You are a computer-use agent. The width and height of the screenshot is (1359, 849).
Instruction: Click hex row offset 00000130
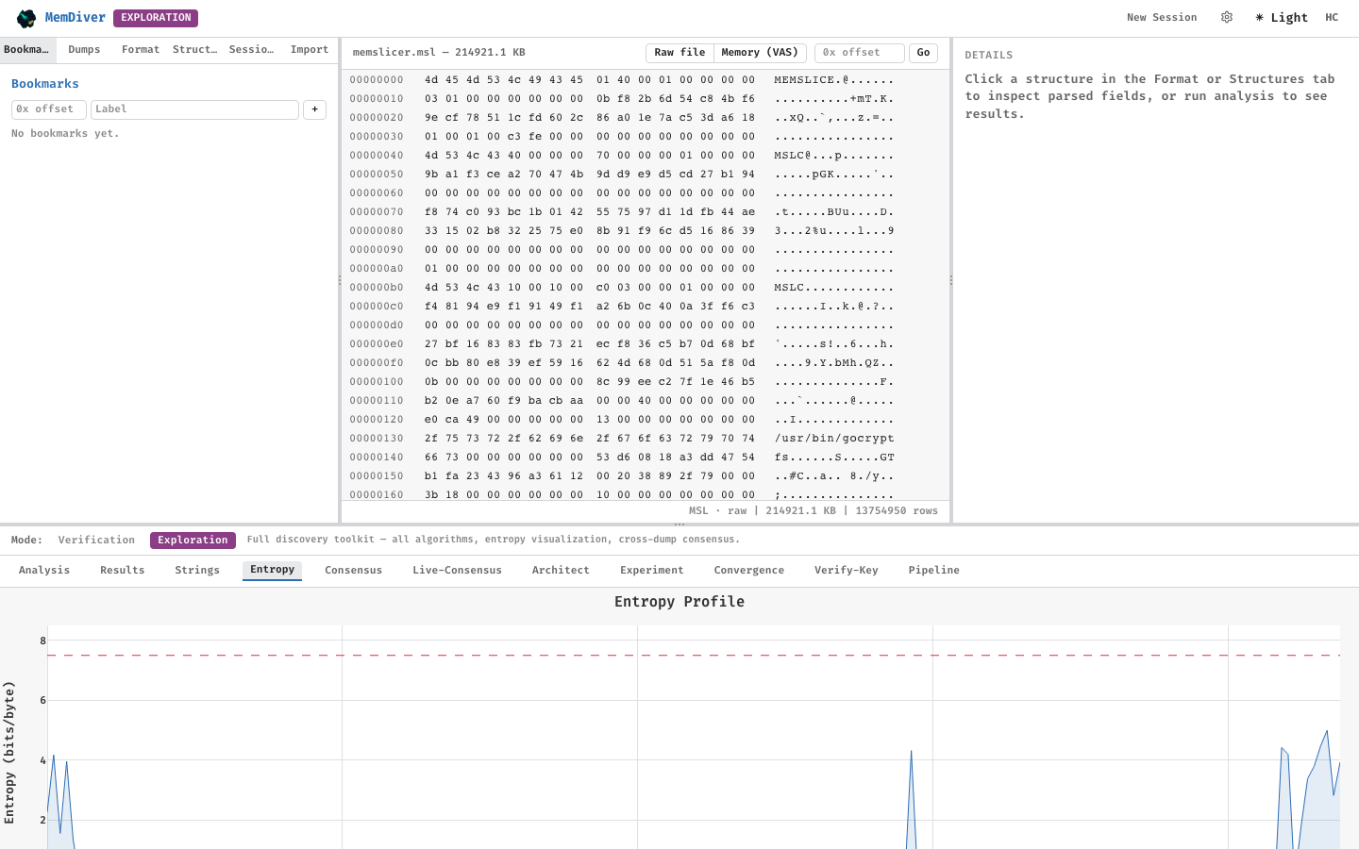[377, 439]
